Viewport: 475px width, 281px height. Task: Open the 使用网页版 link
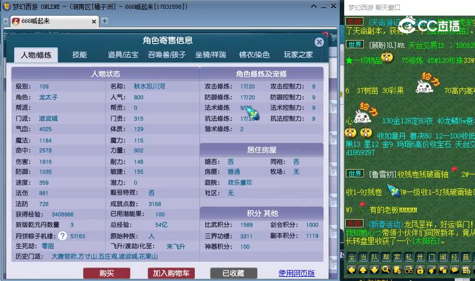pos(296,273)
